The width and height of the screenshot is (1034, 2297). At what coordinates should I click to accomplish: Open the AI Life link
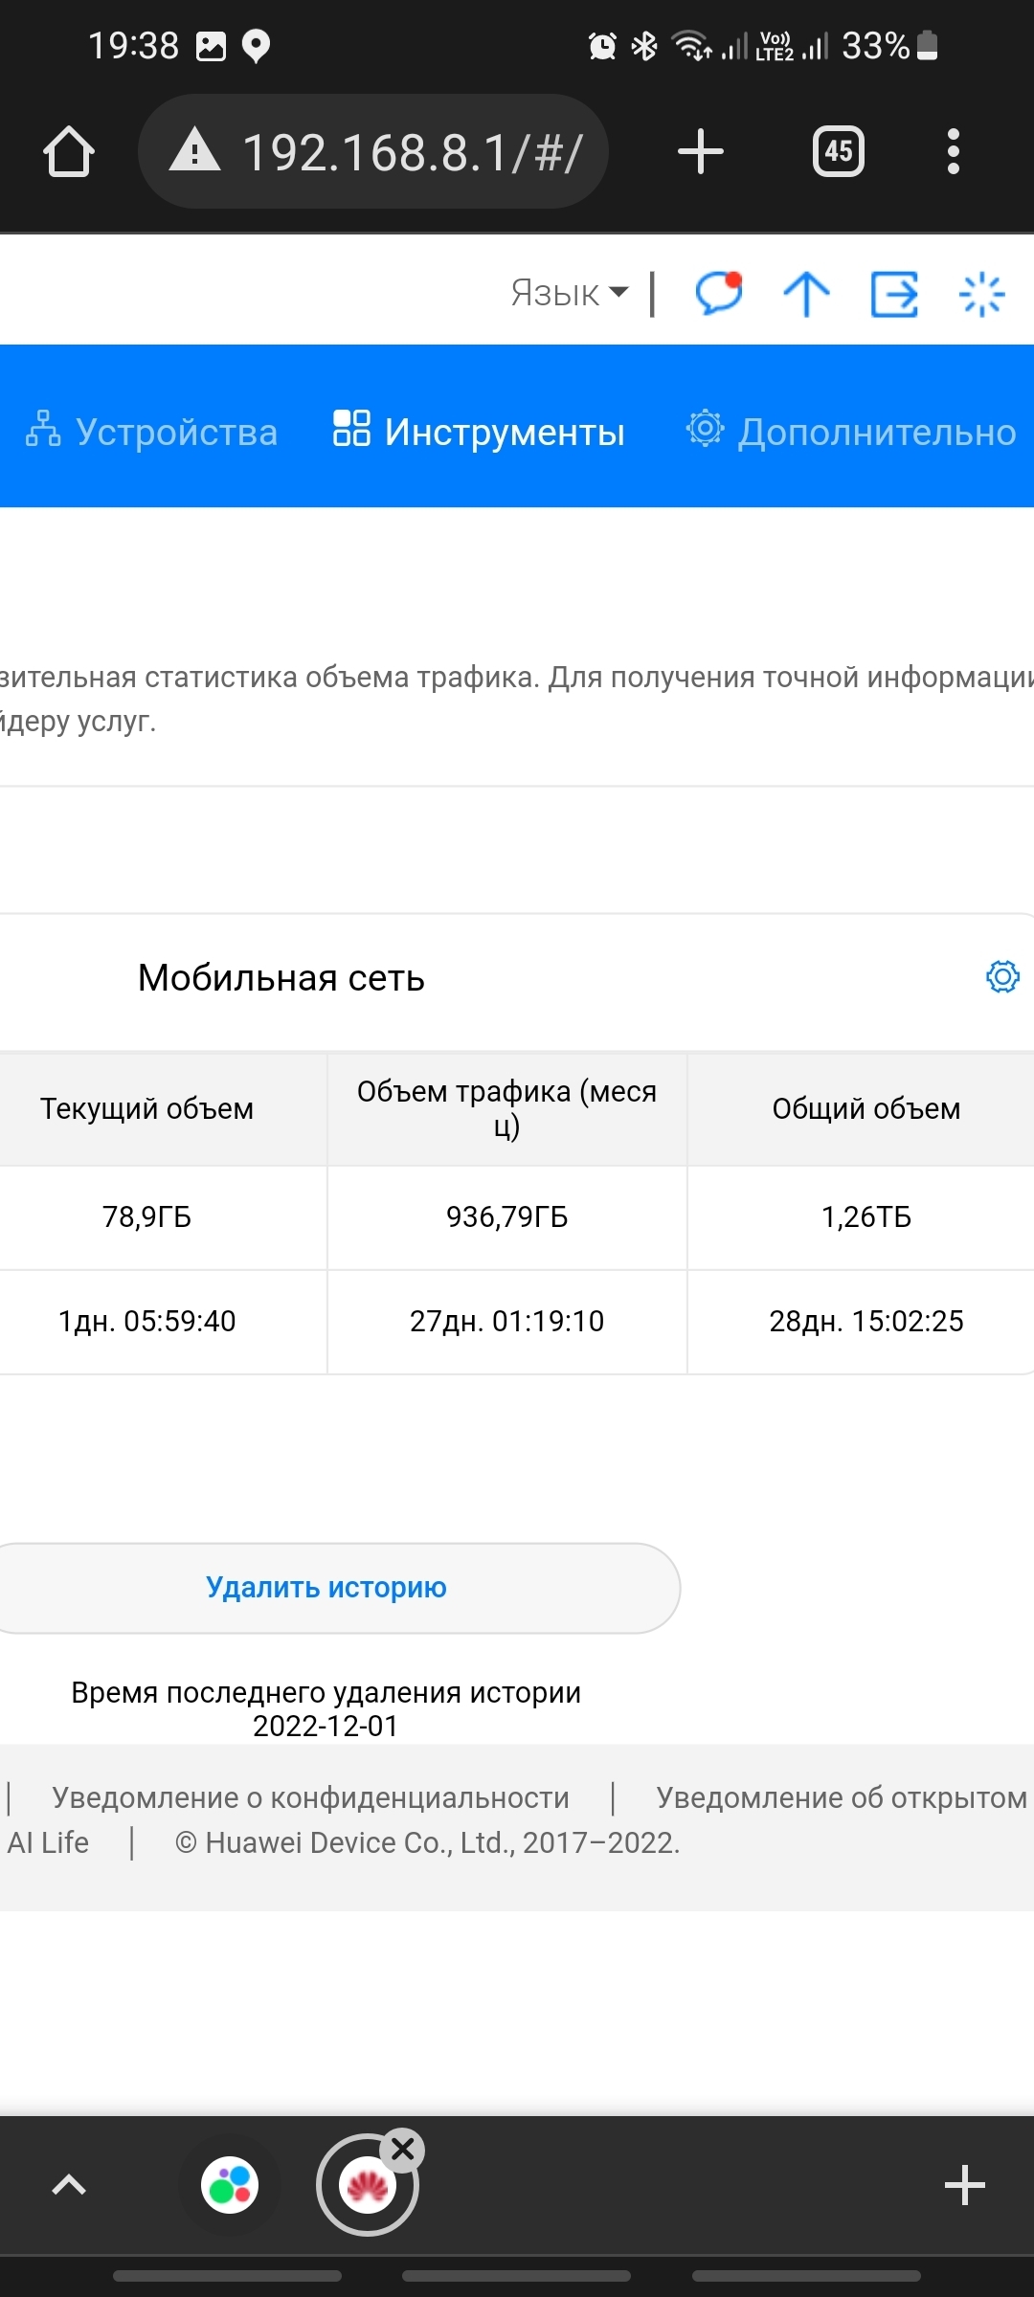point(48,1842)
